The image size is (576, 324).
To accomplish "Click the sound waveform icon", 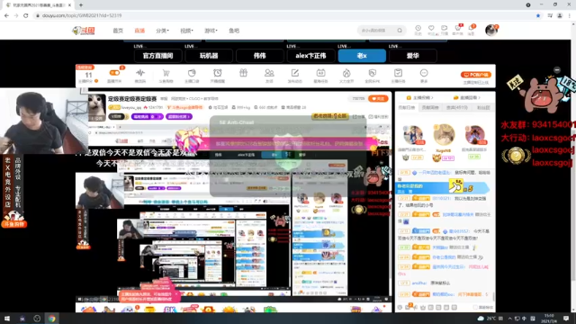I will (x=140, y=73).
